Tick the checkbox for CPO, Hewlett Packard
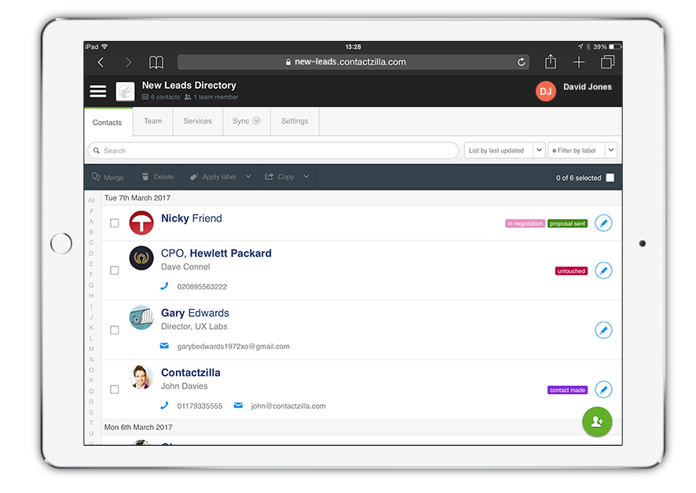 coord(115,270)
